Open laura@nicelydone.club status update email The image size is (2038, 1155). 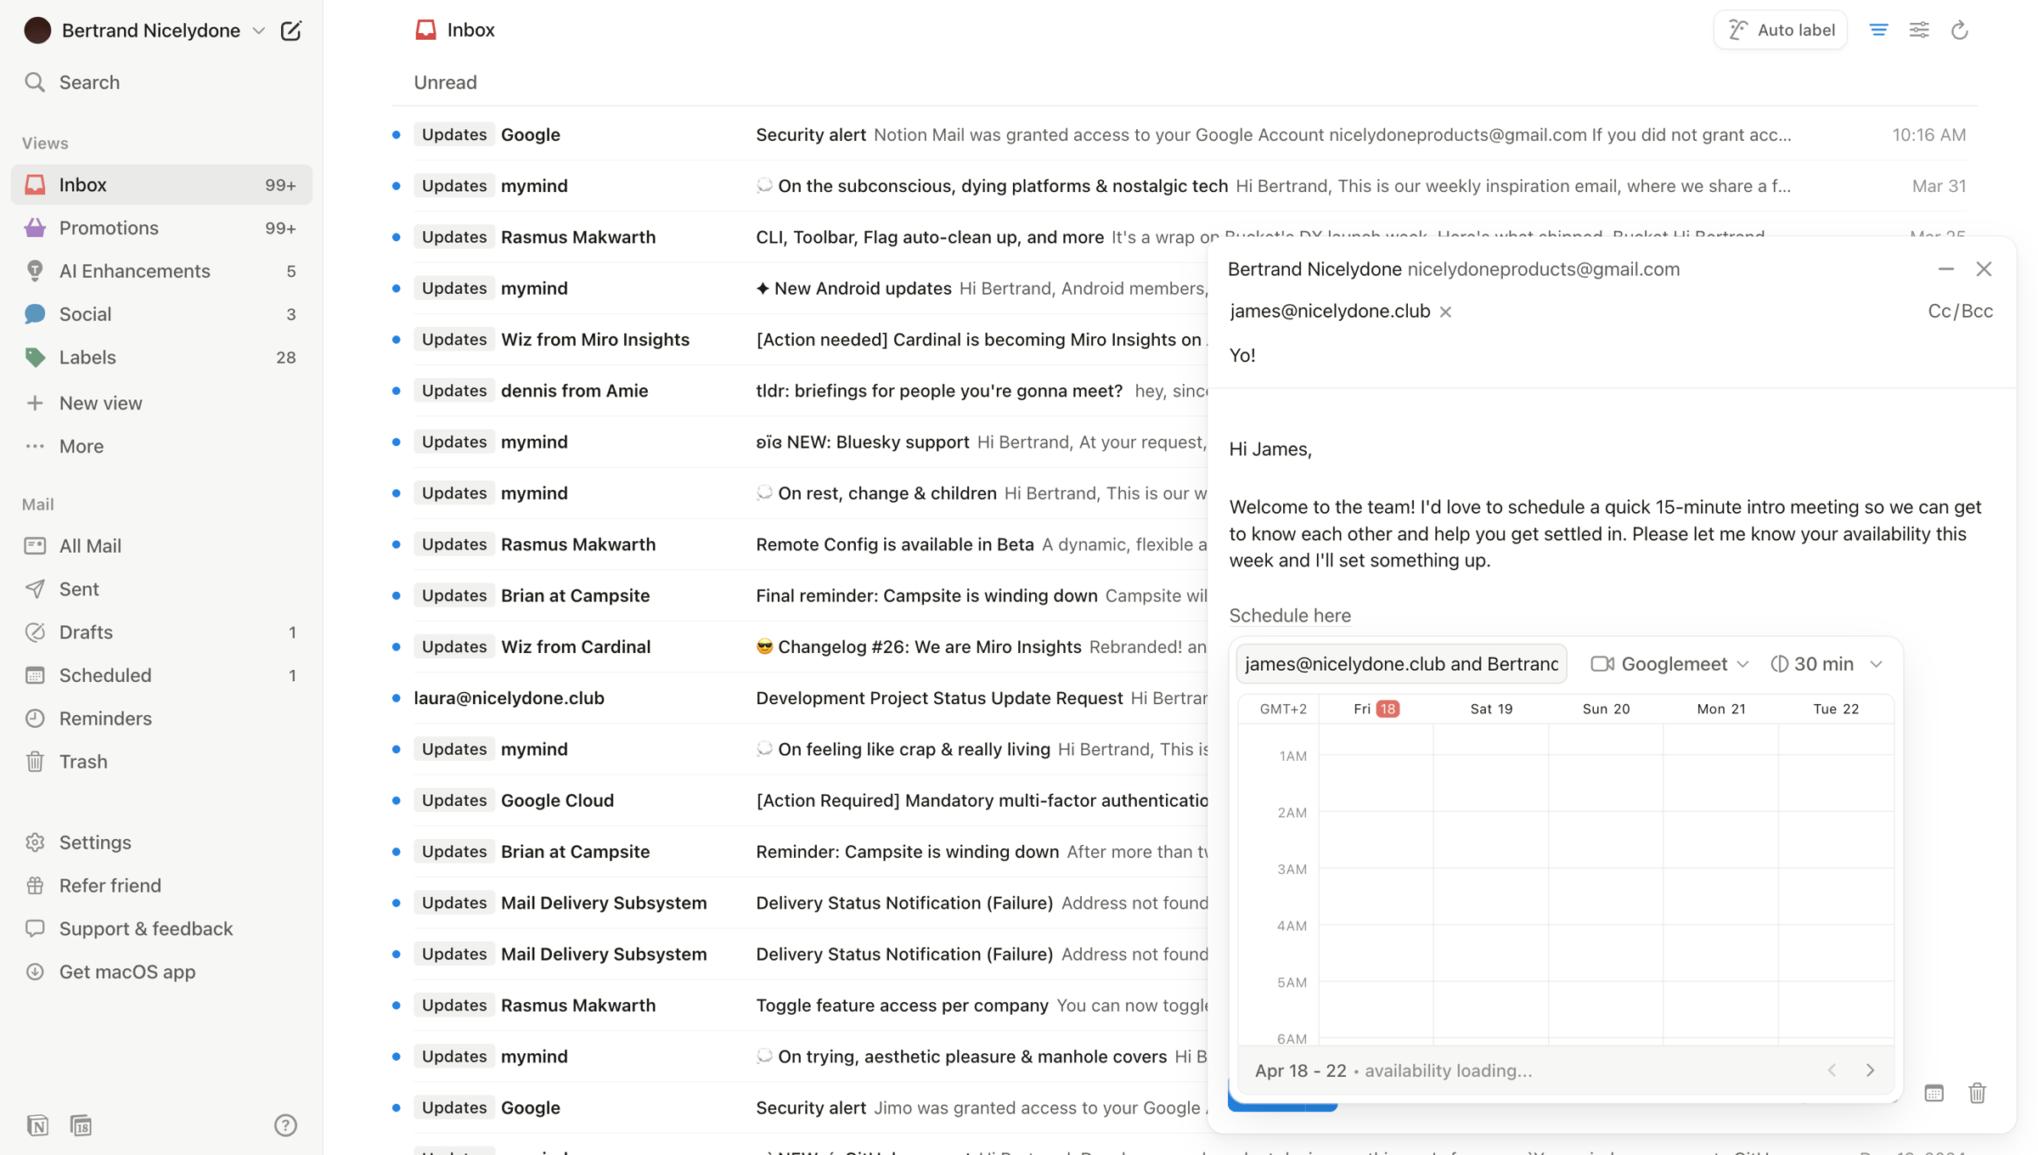798,698
